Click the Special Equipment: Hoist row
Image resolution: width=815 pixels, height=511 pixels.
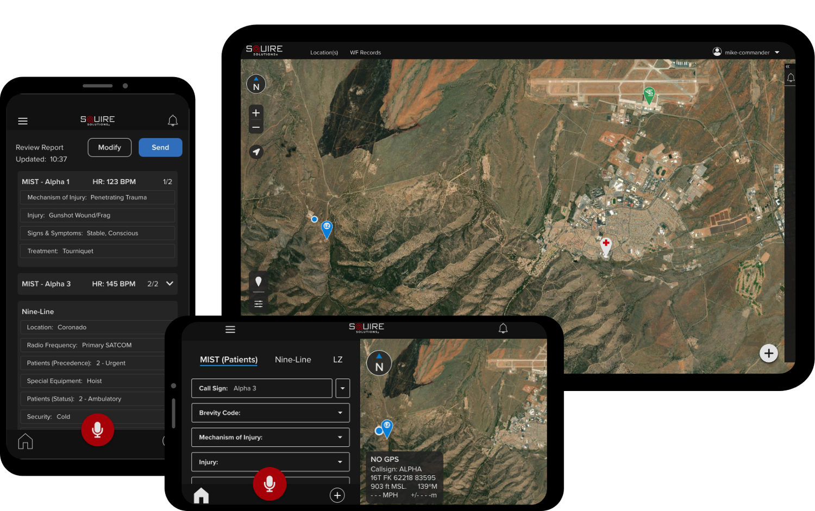click(x=92, y=381)
